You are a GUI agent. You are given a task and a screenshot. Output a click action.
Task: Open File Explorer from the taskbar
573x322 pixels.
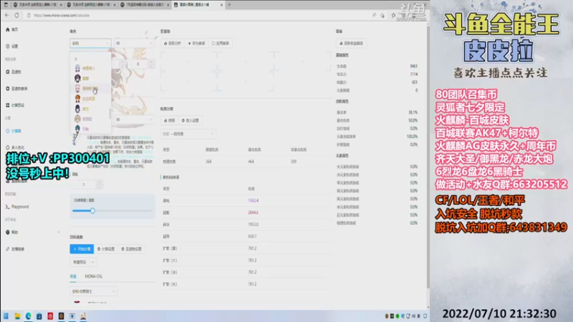(17, 316)
